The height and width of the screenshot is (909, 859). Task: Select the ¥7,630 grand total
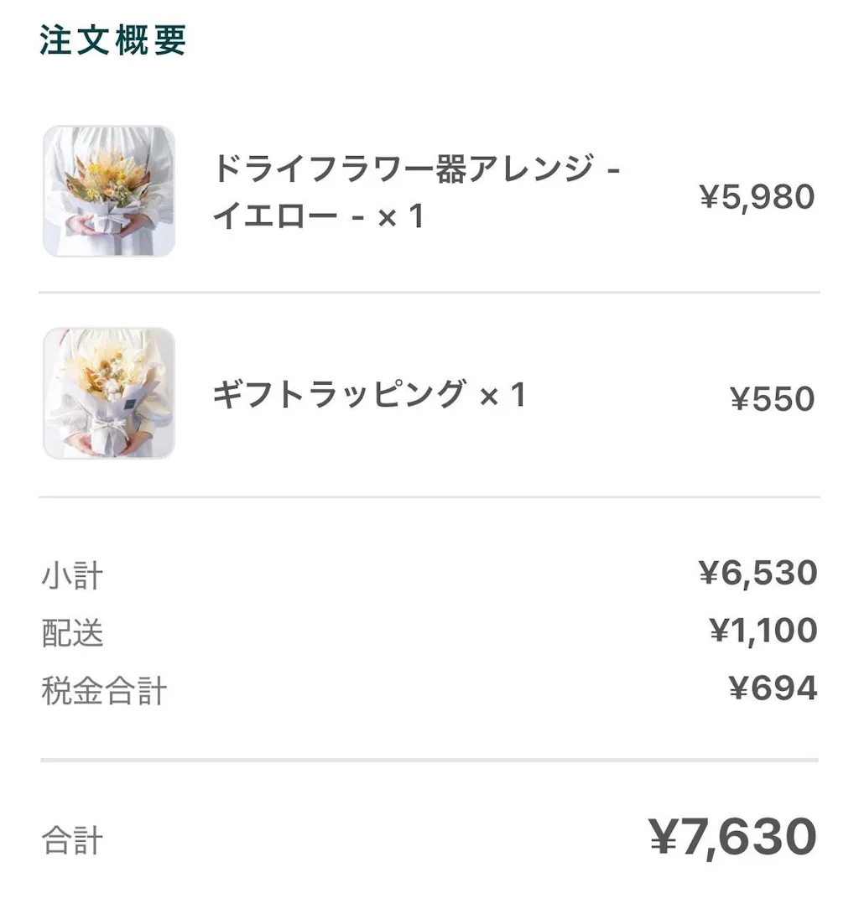pos(732,837)
